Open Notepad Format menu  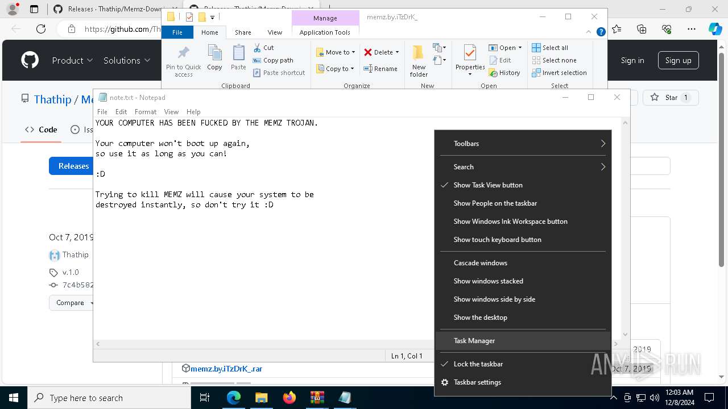(146, 112)
